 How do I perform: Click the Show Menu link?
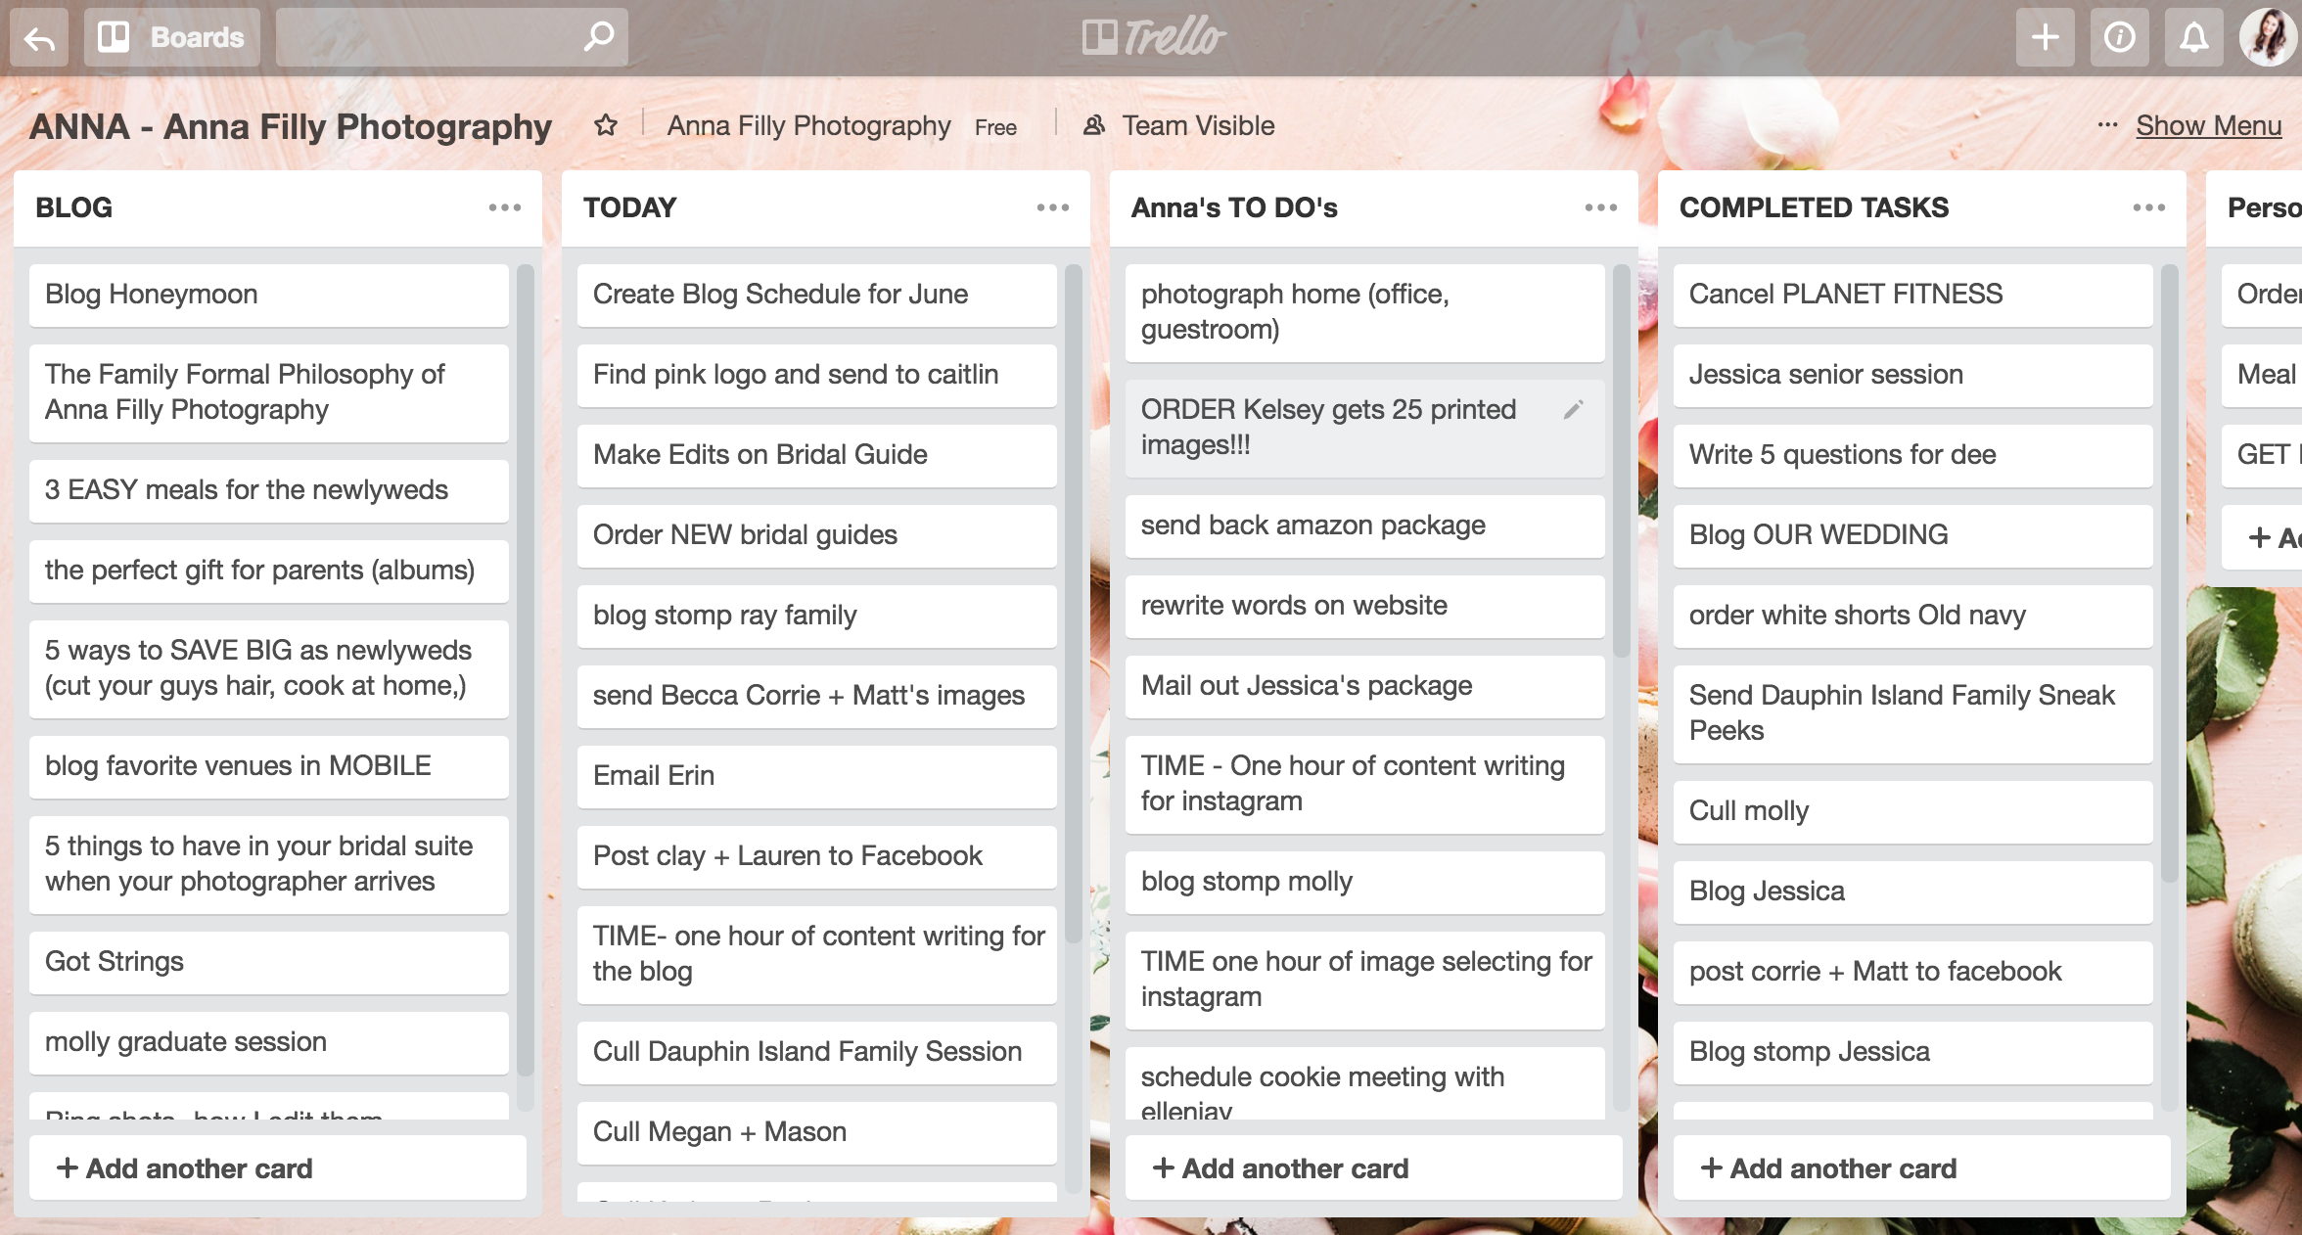(2208, 125)
